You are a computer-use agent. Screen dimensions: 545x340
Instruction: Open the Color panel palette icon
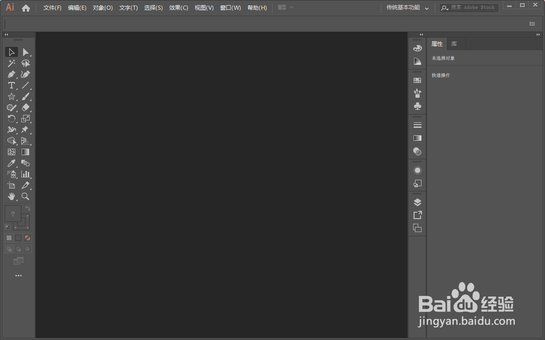417,48
